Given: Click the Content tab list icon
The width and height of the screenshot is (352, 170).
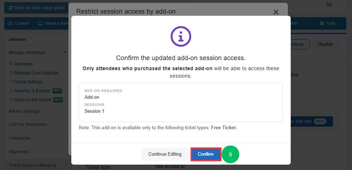Looking at the screenshot, I should pyautogui.click(x=10, y=23).
